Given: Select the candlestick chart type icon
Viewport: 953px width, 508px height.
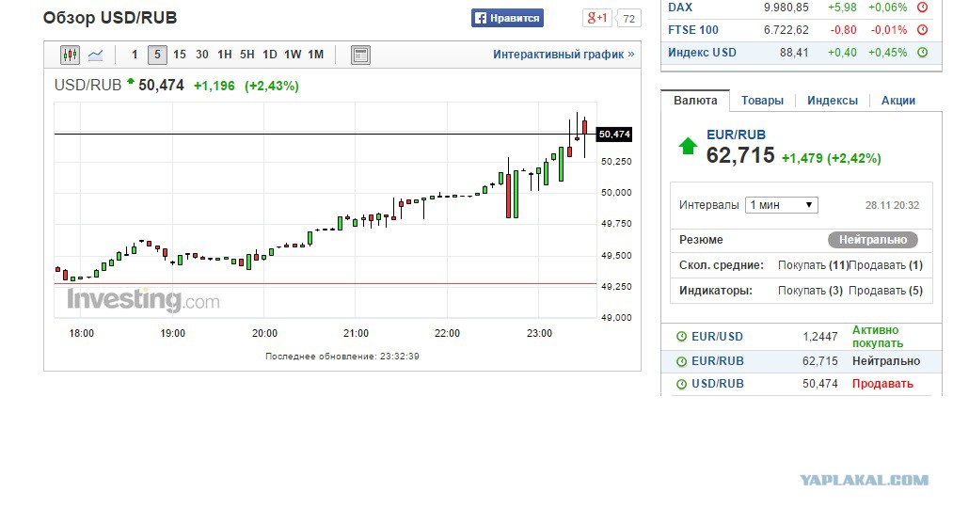Looking at the screenshot, I should pyautogui.click(x=70, y=55).
